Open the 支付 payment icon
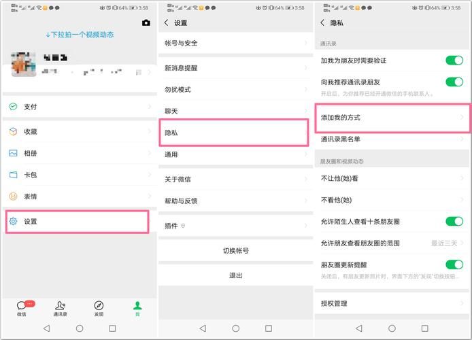This screenshot has height=340, width=472. point(13,107)
